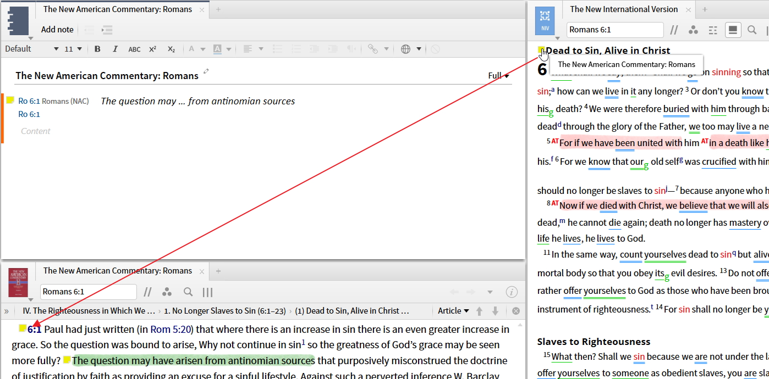This screenshot has height=379, width=769.
Task: Click footnote 1 after 'continue in sin'
Action: (303, 342)
